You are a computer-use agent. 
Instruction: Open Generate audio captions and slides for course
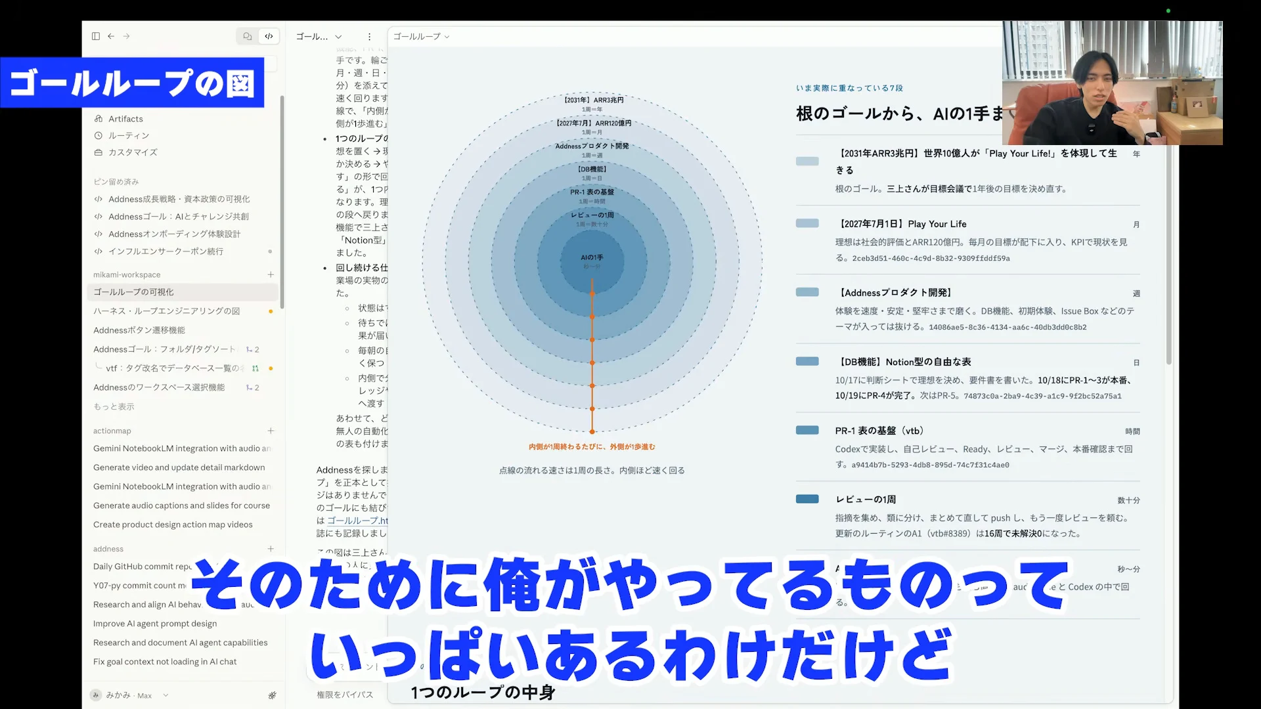181,505
